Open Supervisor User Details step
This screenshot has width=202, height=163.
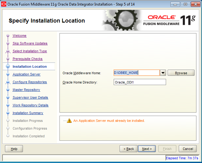click(30, 97)
